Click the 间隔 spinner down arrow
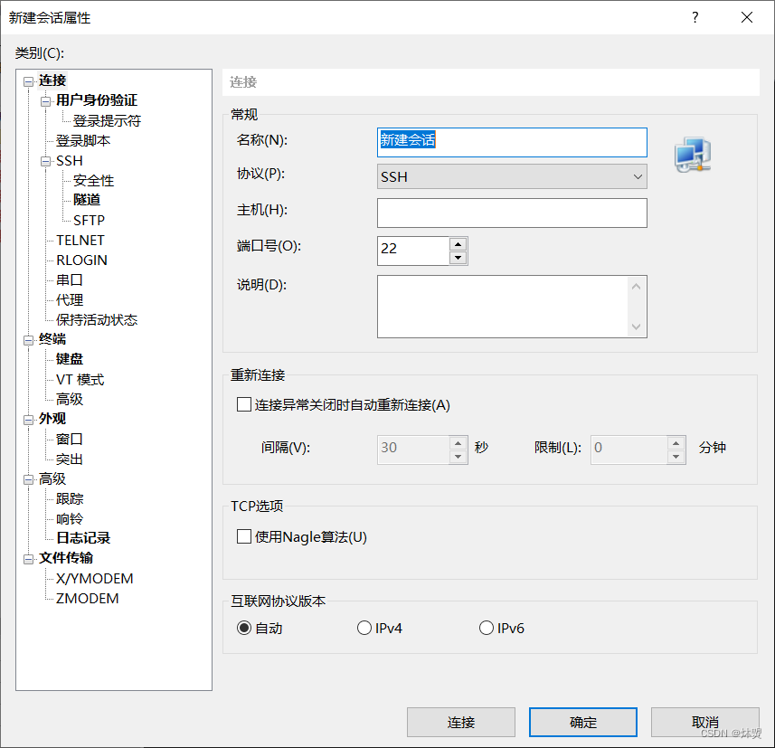This screenshot has height=748, width=775. (x=458, y=457)
